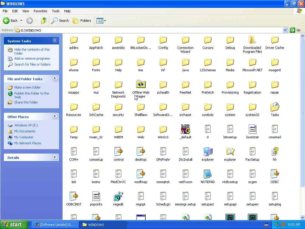
Task: Open the Views dropdown arrow
Action: click(x=105, y=21)
